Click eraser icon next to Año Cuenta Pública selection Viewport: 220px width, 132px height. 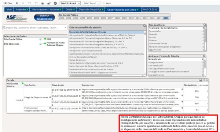pos(40,39)
